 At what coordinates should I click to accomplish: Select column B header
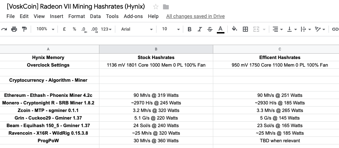tap(156, 49)
